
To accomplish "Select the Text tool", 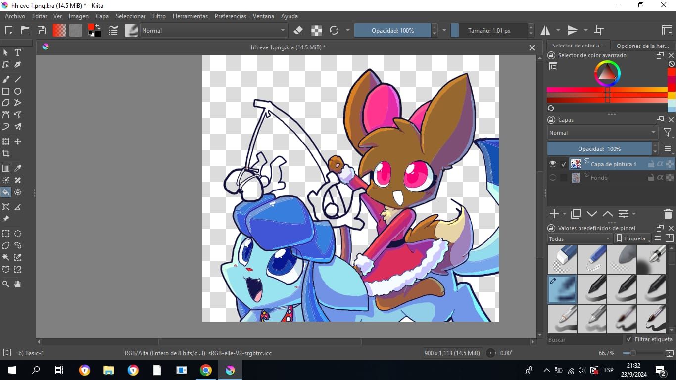I will [18, 52].
